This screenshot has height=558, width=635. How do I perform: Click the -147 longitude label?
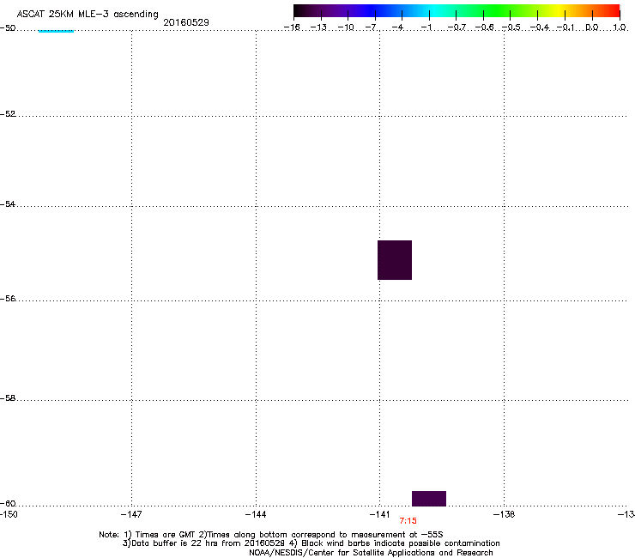[x=131, y=514]
